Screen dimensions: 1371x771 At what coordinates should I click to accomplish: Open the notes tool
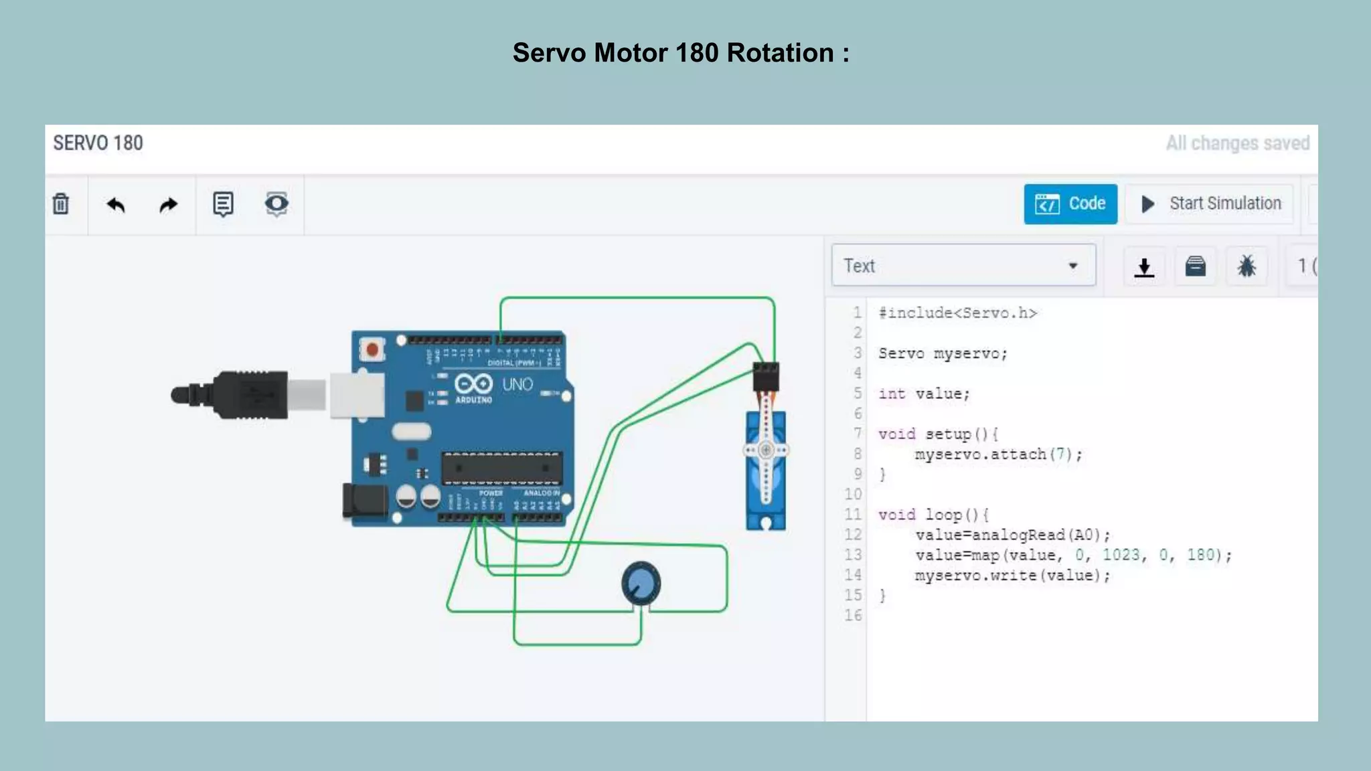point(223,204)
